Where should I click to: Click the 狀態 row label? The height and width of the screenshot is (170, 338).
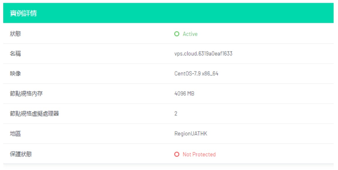16,34
